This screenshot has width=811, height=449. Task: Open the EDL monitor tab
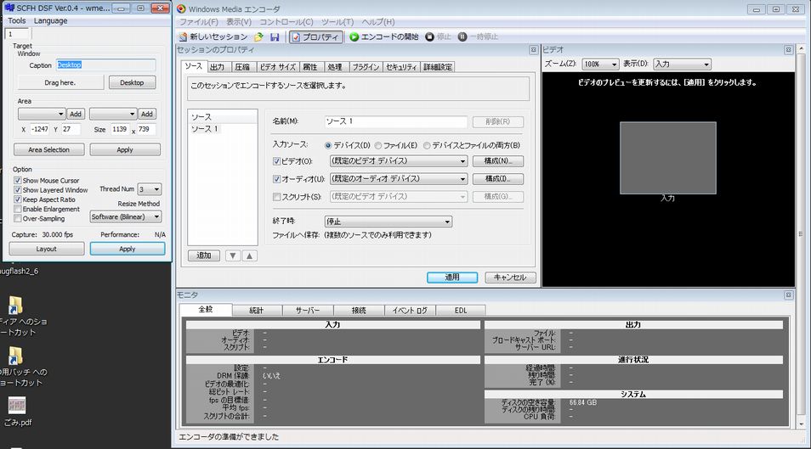coord(461,311)
